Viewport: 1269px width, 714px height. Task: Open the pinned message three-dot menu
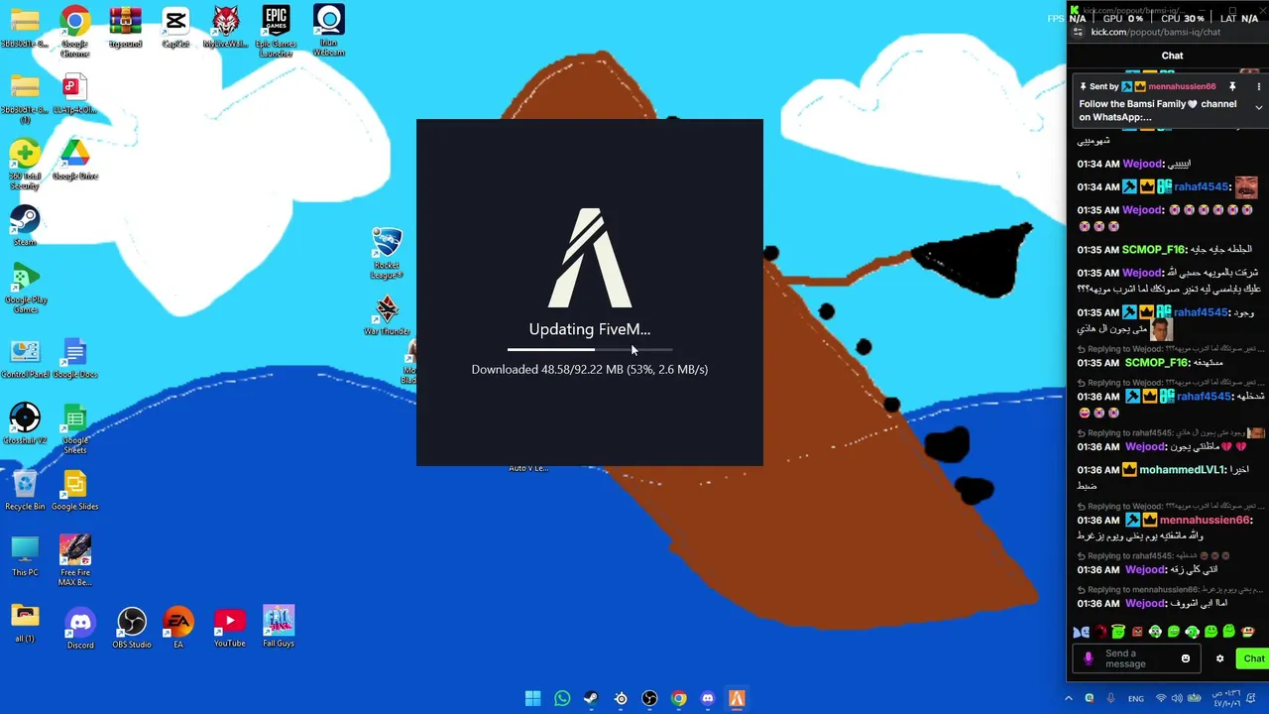click(x=1258, y=87)
